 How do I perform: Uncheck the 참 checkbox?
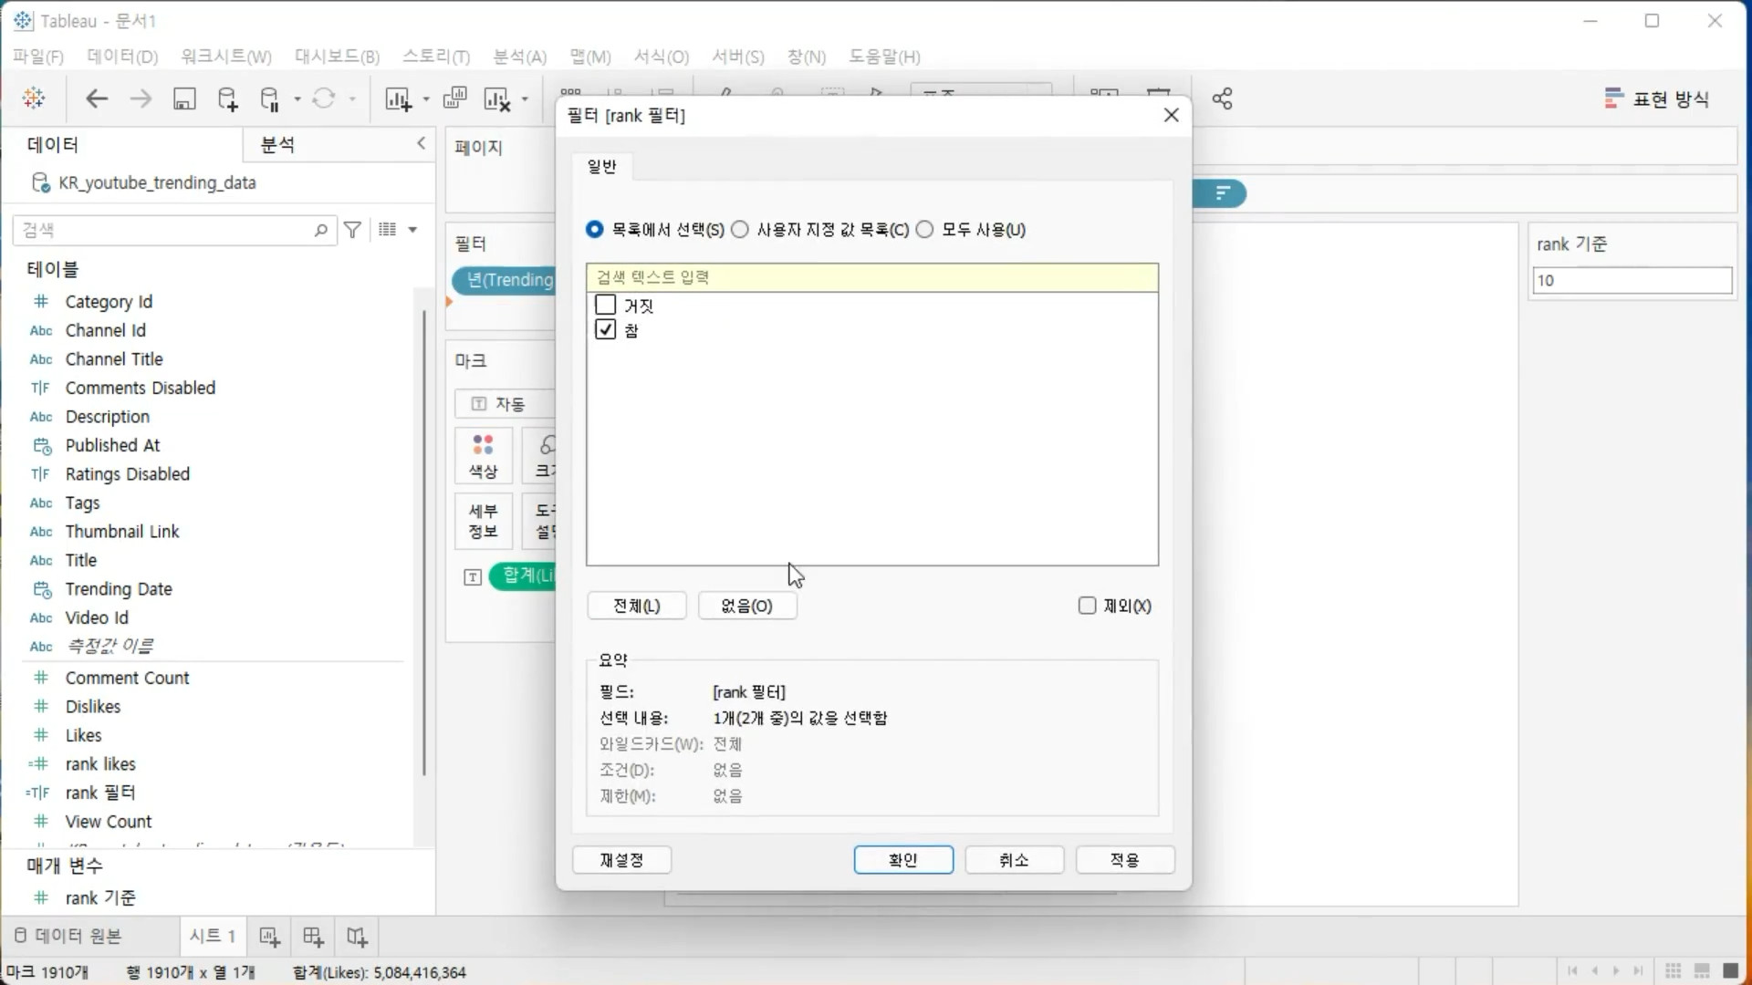pos(606,330)
